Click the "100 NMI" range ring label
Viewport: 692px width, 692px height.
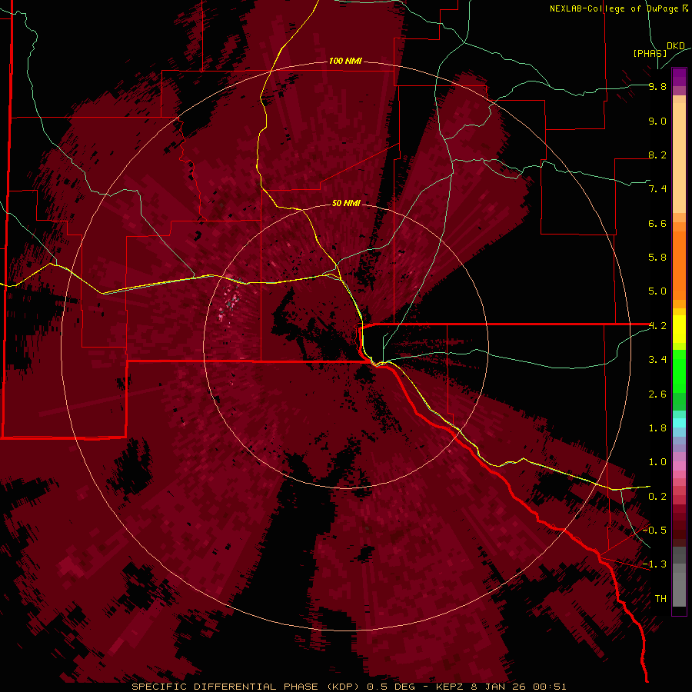(x=345, y=61)
